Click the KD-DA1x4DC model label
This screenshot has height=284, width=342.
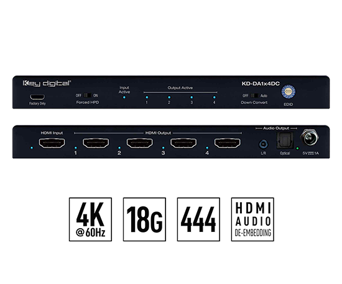[x=261, y=84]
